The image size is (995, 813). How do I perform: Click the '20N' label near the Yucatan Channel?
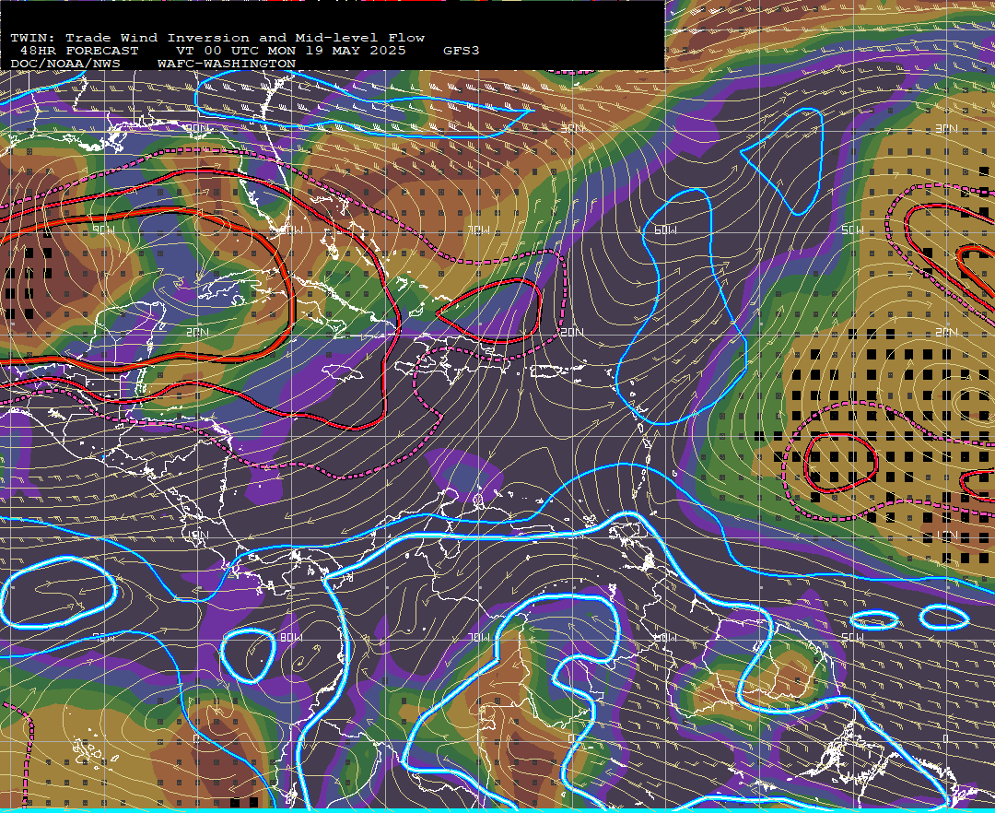tap(198, 332)
